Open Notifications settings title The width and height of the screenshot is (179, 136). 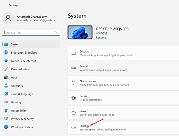(88, 81)
